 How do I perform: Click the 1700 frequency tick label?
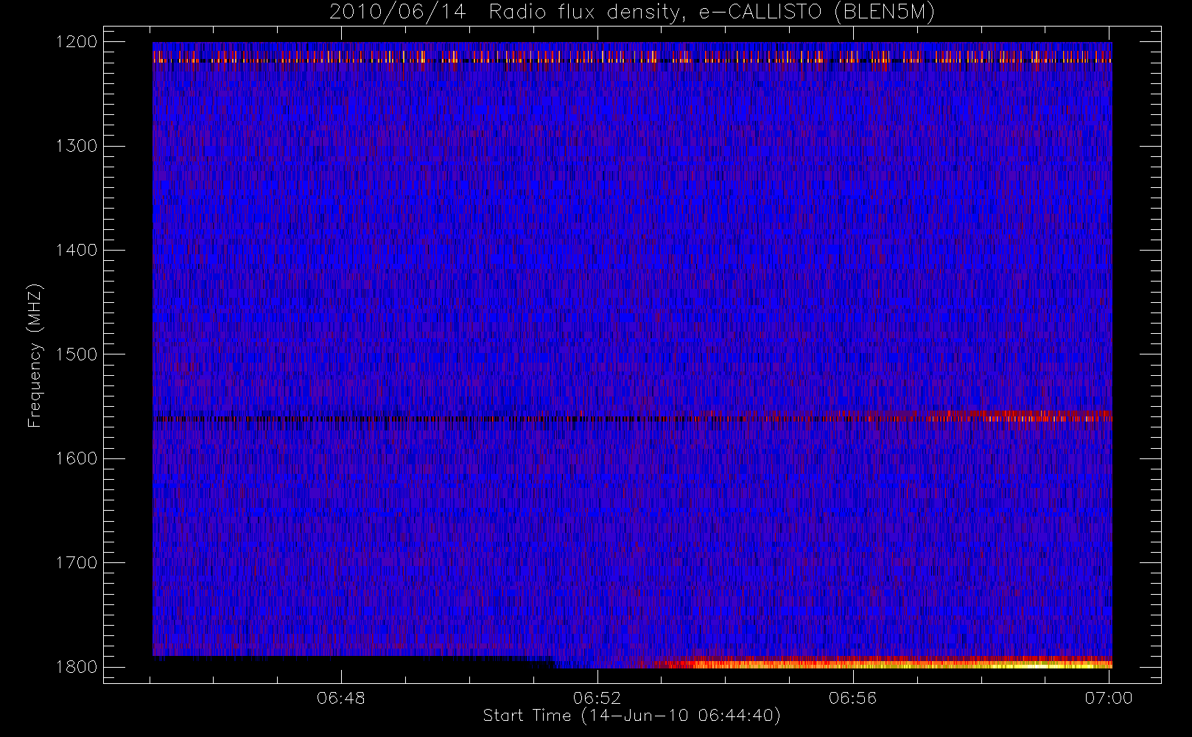[77, 563]
